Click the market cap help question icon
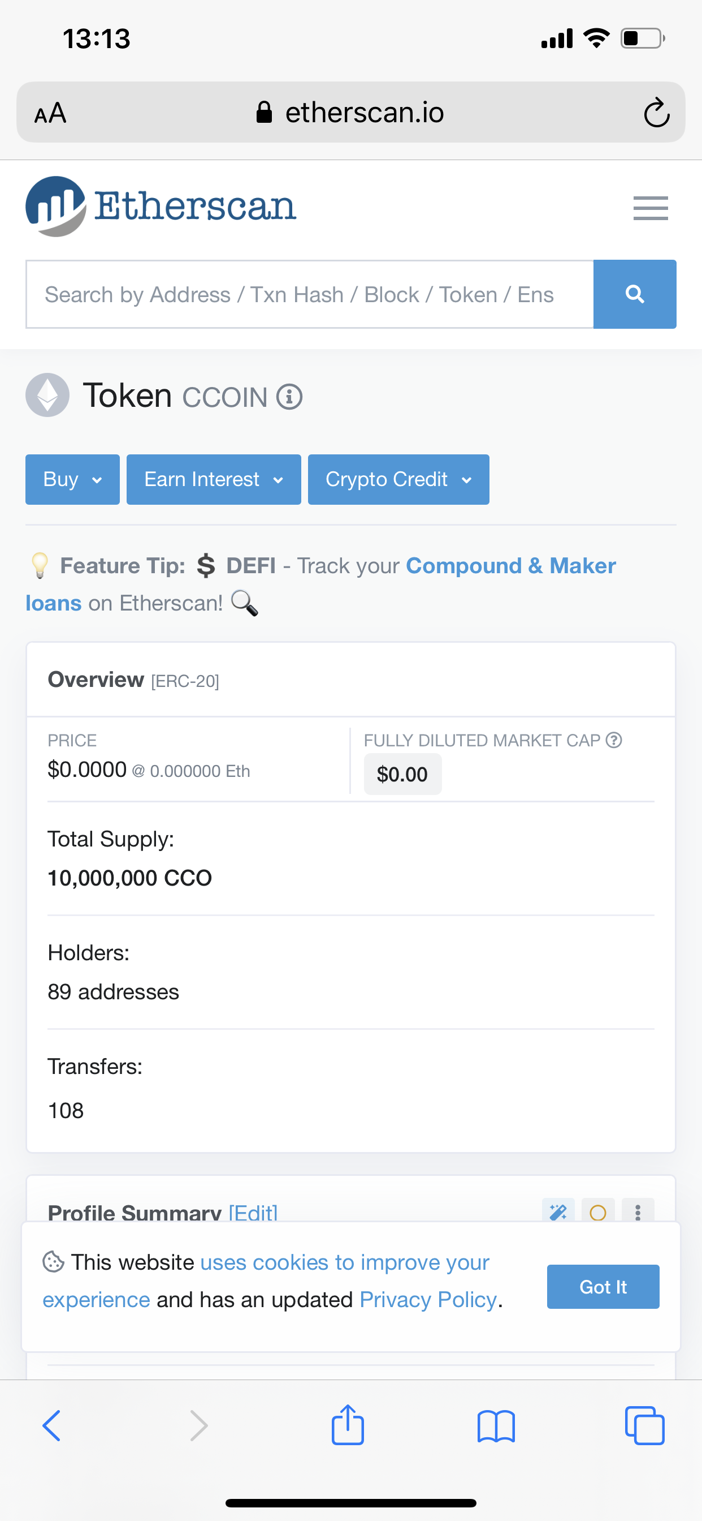702x1521 pixels. (x=614, y=740)
